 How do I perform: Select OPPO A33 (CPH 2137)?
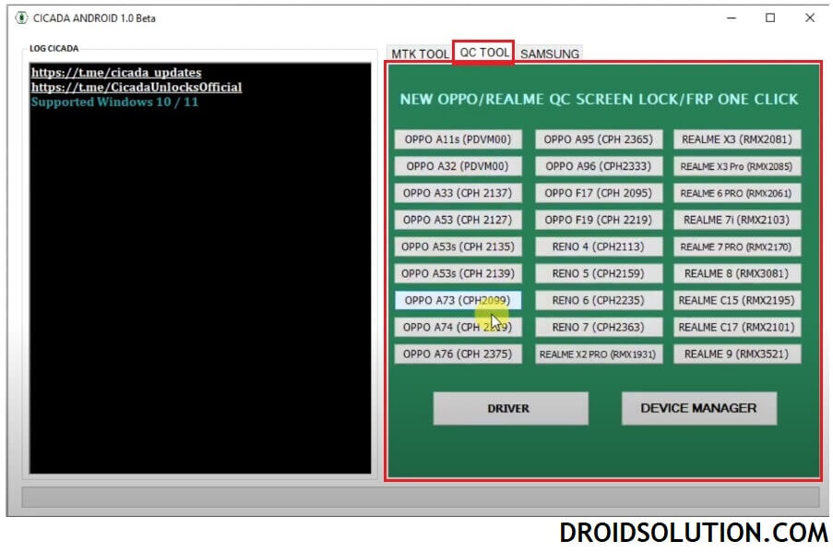pos(458,193)
